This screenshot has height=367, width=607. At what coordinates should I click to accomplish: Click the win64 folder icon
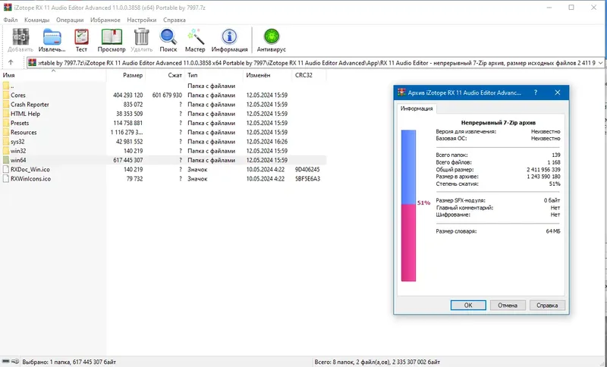tap(6, 160)
